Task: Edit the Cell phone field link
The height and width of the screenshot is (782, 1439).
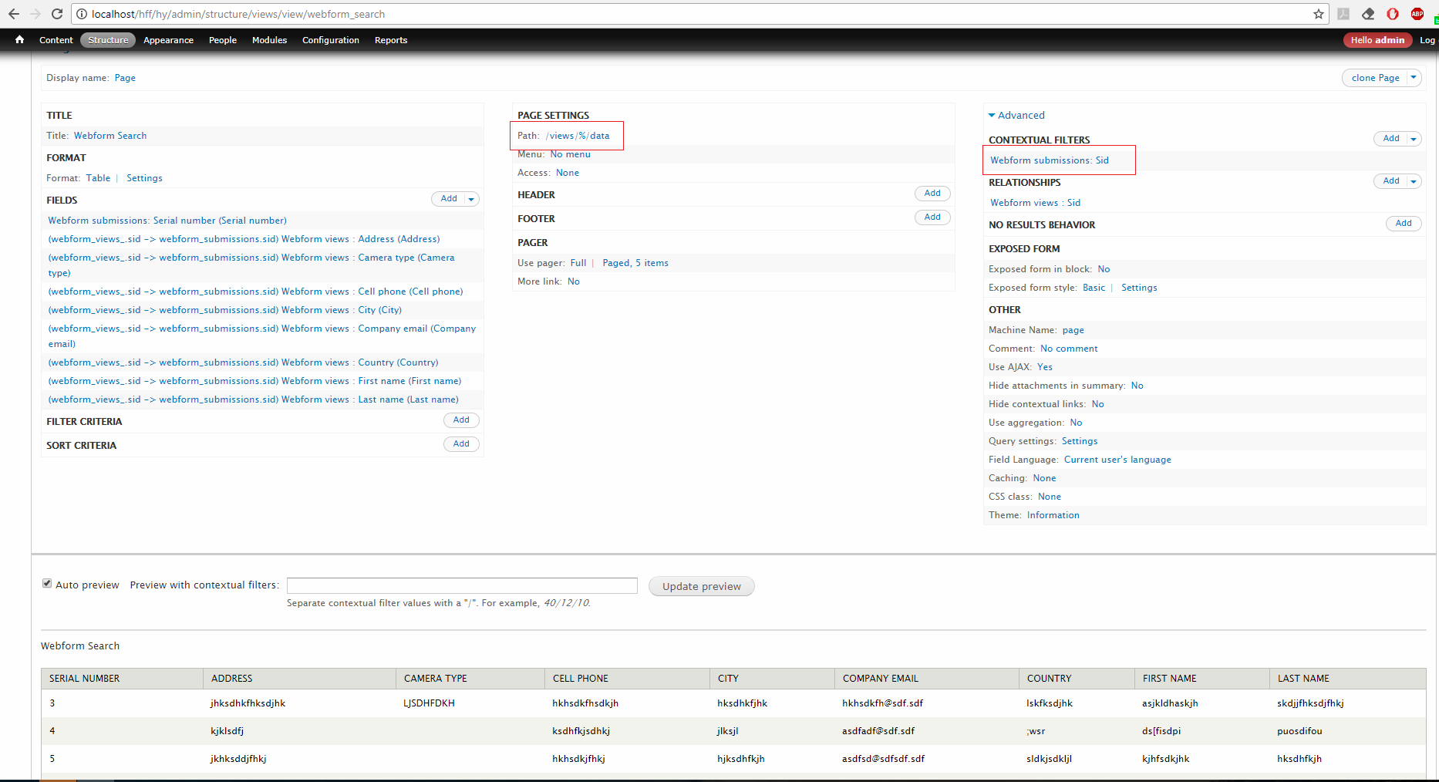Action: pyautogui.click(x=255, y=292)
